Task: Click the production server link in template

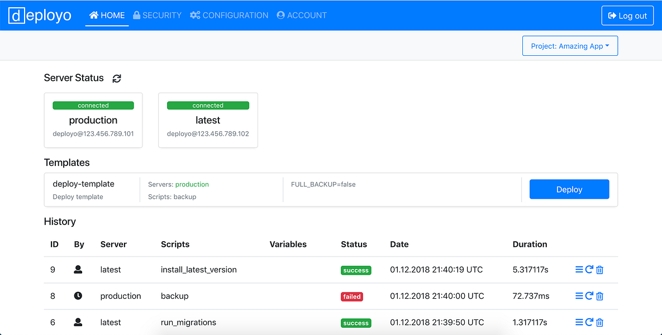Action: point(192,184)
